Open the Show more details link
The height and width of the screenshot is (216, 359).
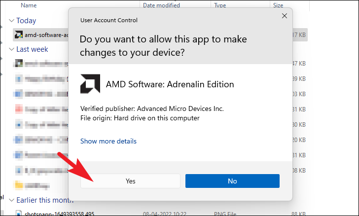(x=108, y=141)
